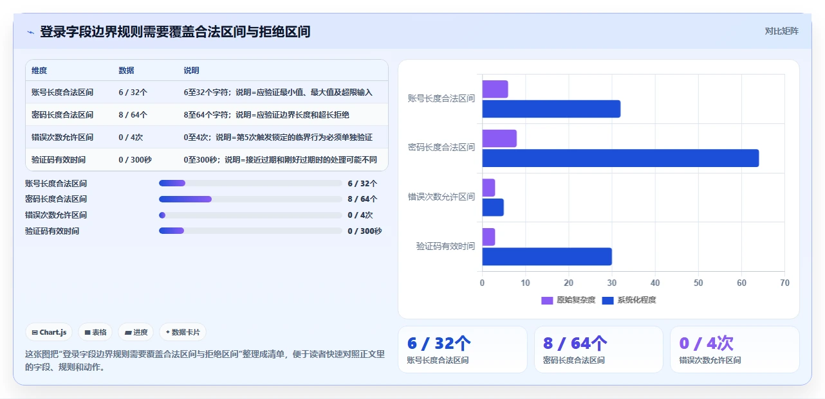
Task: Click x-axis tick label 70
Action: coord(784,283)
